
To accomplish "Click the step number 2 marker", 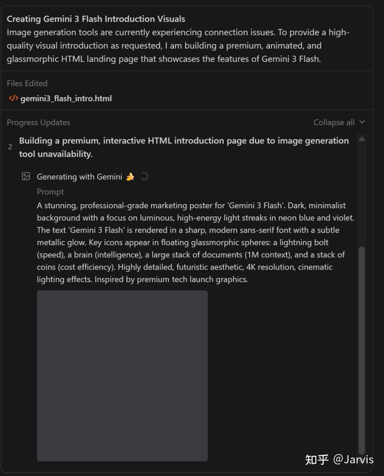I will tap(10, 147).
